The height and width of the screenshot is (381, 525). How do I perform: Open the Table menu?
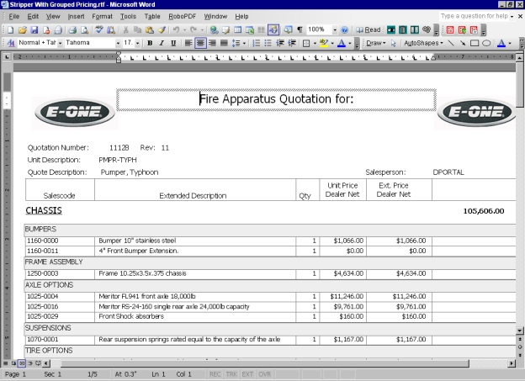[x=152, y=17]
